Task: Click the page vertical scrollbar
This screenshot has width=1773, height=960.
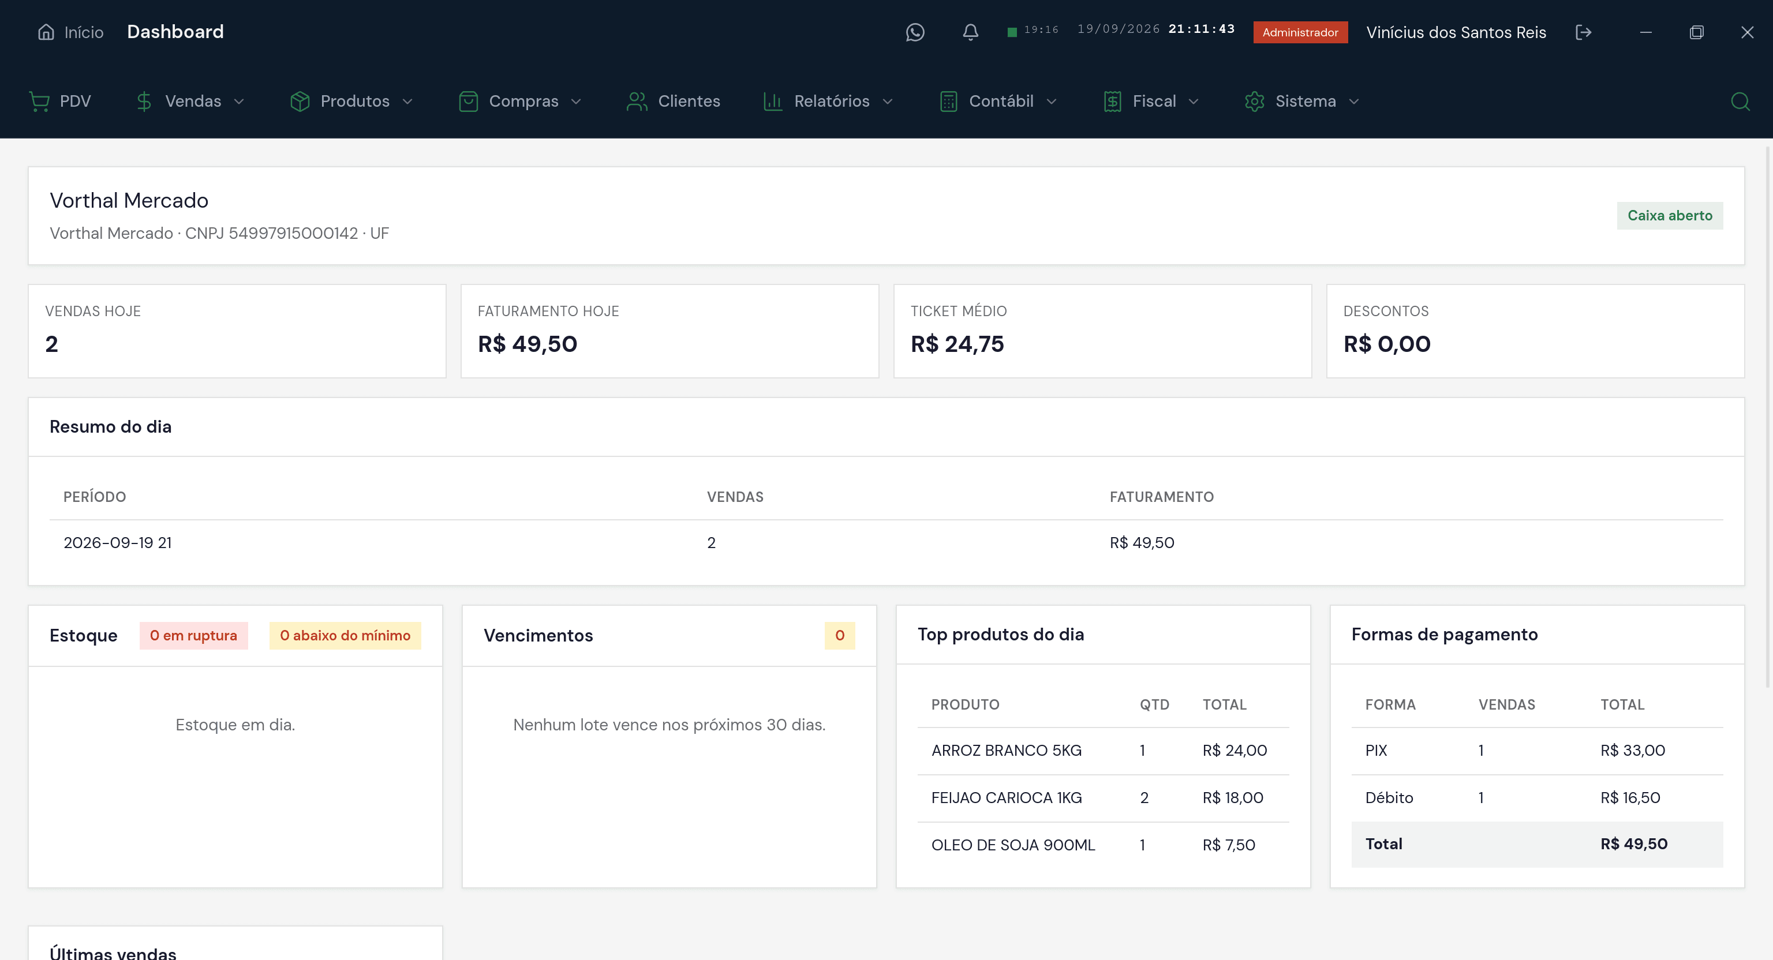Action: 1768,417
